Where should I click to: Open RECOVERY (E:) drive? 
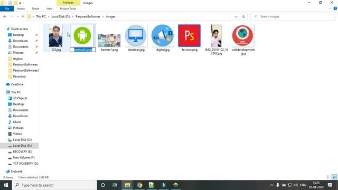(x=22, y=151)
